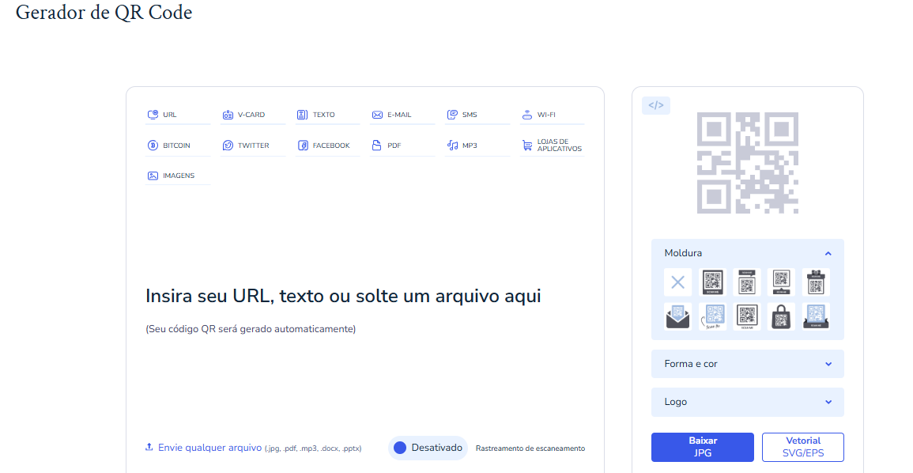Choose the frame with speech bubble on top
The image size is (913, 473).
coord(747,282)
